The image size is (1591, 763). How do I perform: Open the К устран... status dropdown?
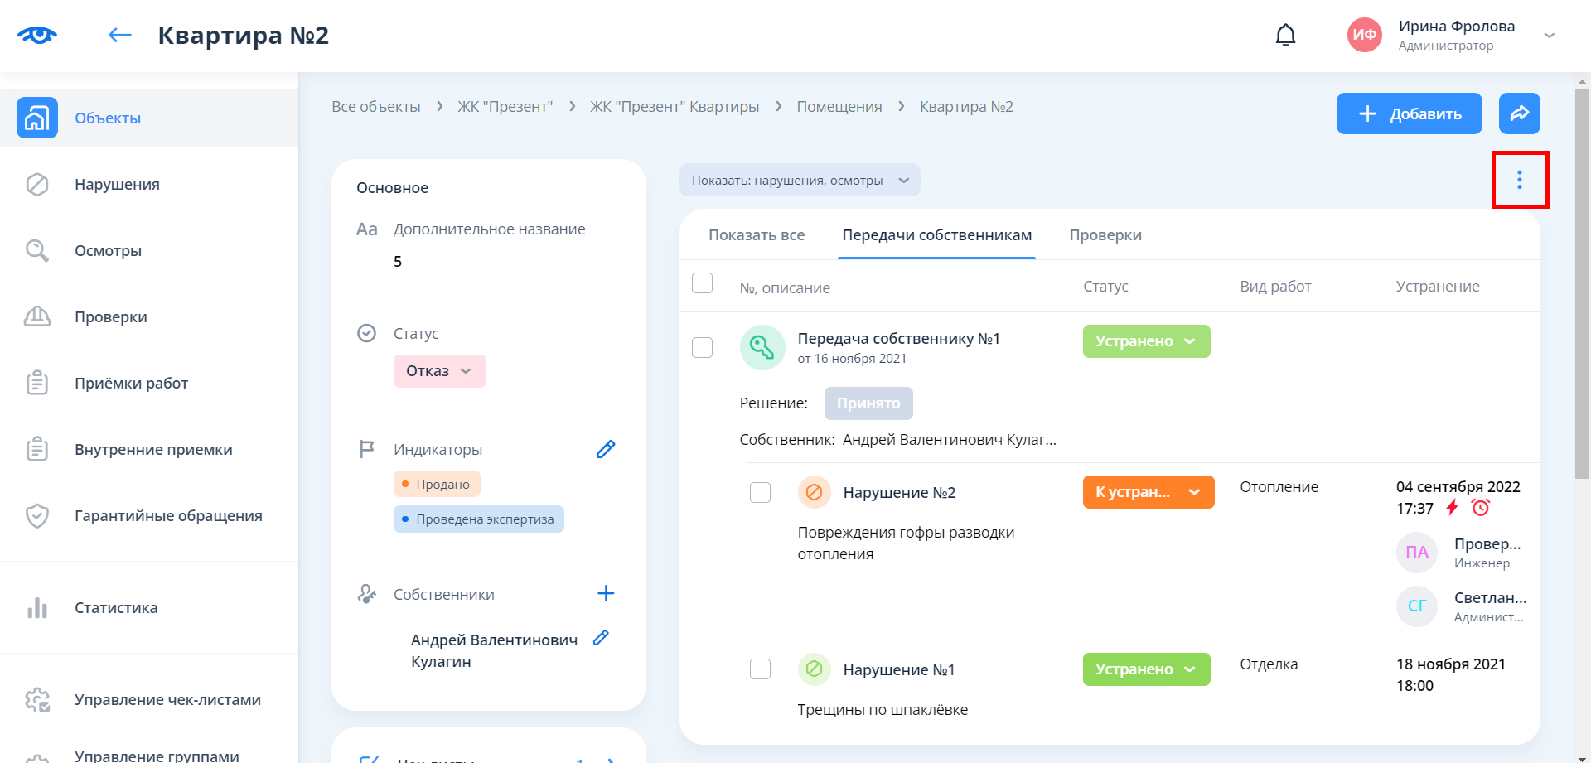1148,492
